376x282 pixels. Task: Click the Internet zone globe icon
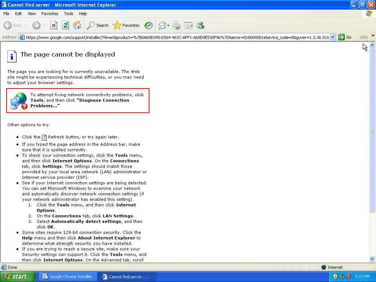click(x=323, y=267)
